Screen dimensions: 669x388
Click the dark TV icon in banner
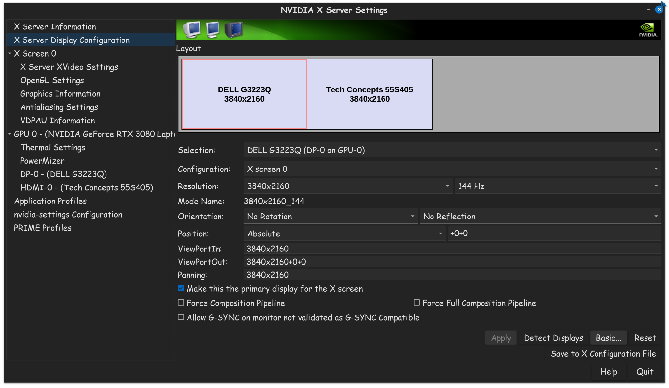tap(234, 29)
